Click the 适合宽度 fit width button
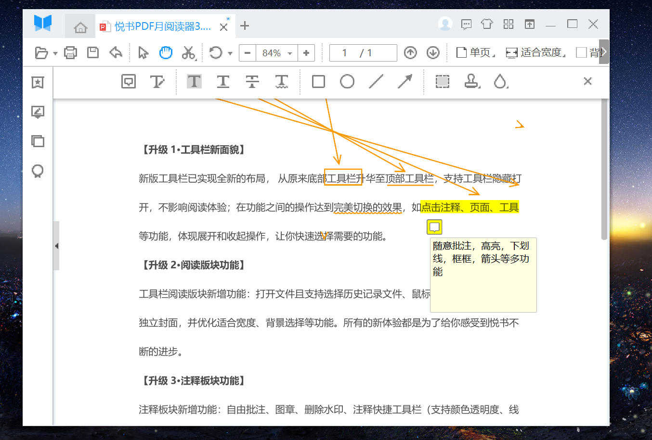 [535, 52]
